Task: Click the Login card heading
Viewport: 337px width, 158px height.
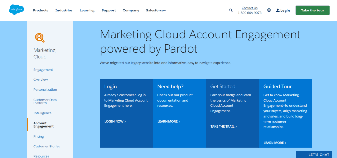Action: pyautogui.click(x=111, y=87)
